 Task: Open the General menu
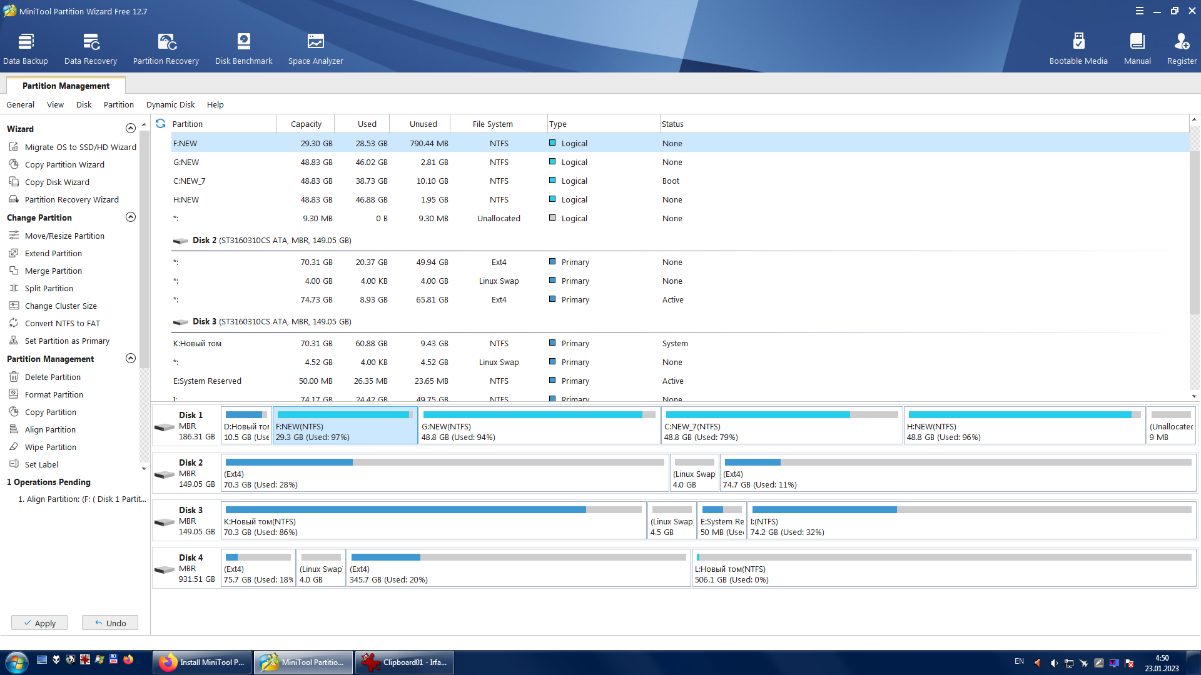(20, 104)
